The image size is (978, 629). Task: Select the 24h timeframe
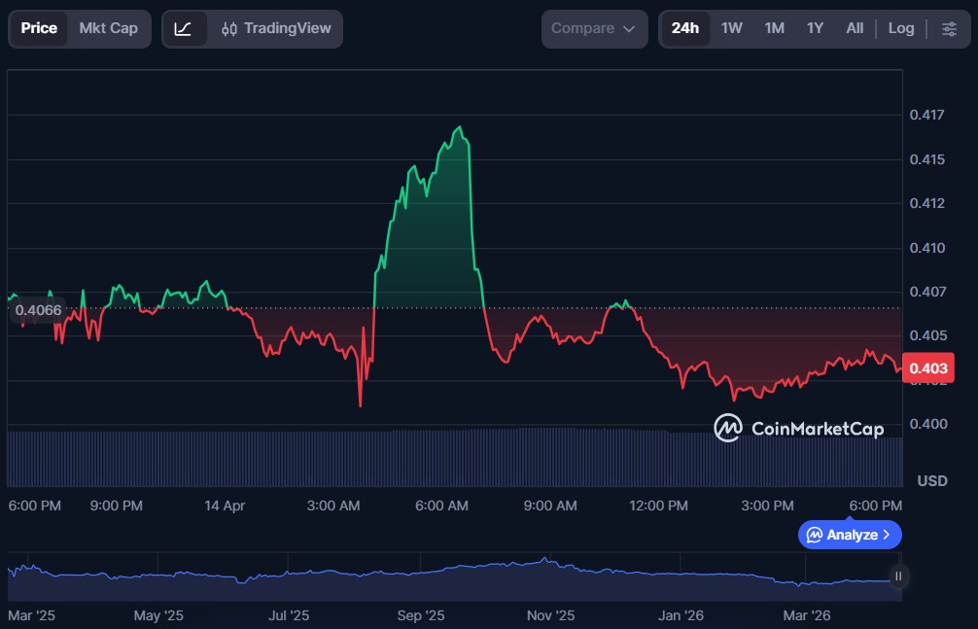point(684,28)
